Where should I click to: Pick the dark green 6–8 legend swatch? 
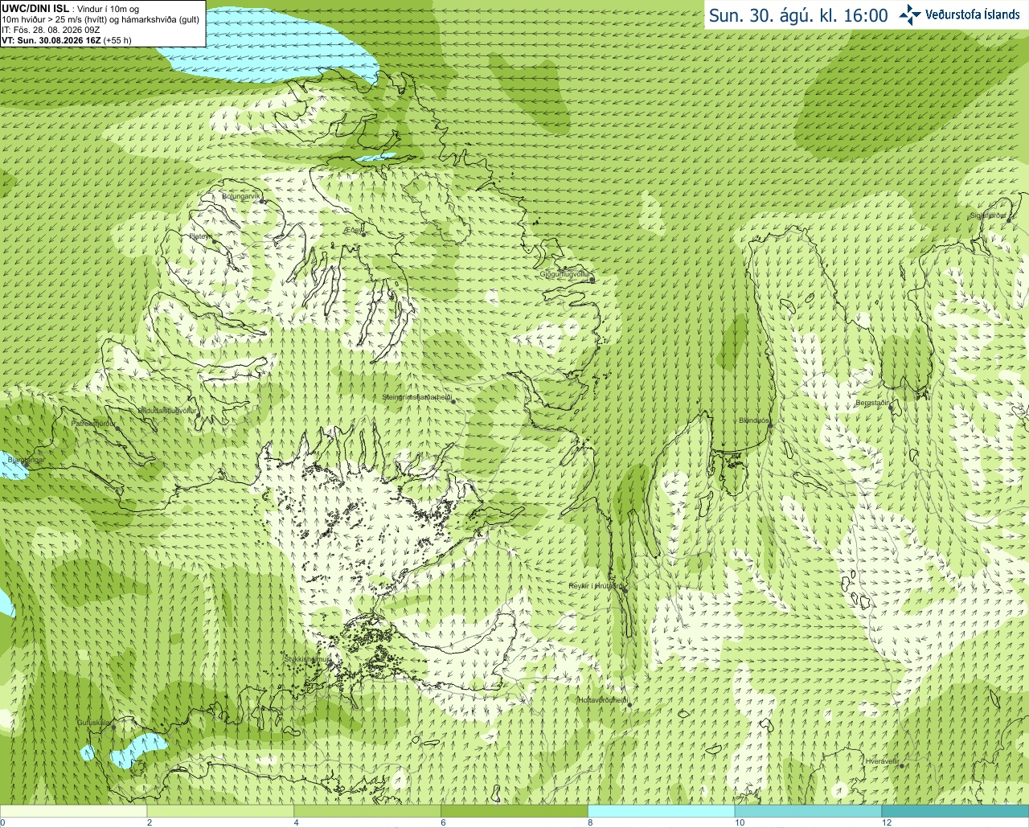click(x=514, y=811)
